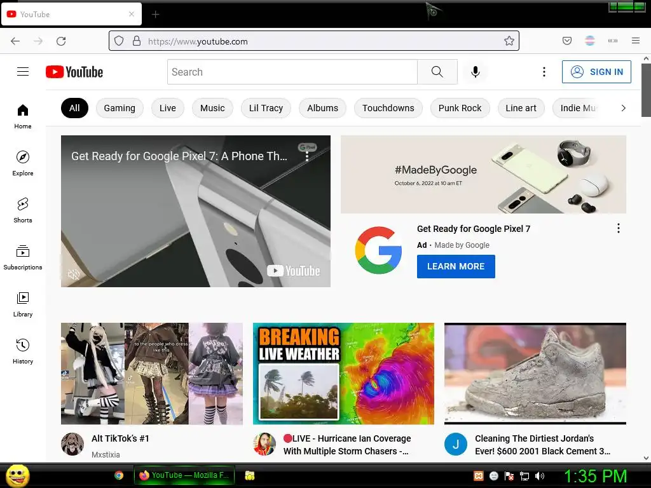
Task: Select the Touchdowns filter chip
Action: point(388,108)
